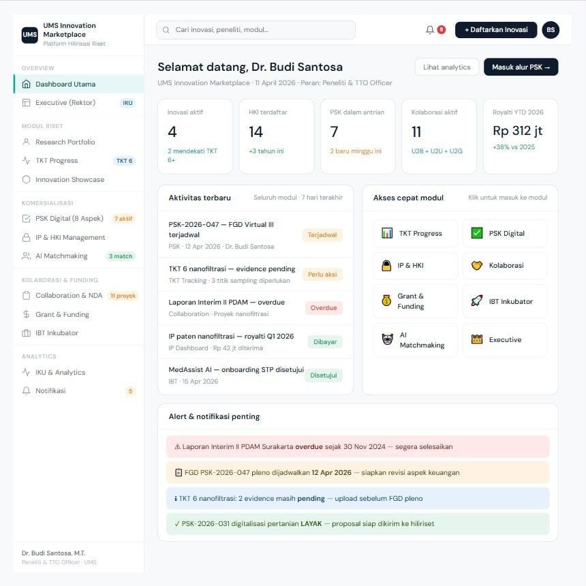
Task: Open Innovation Showcase menu item
Action: pyautogui.click(x=79, y=179)
